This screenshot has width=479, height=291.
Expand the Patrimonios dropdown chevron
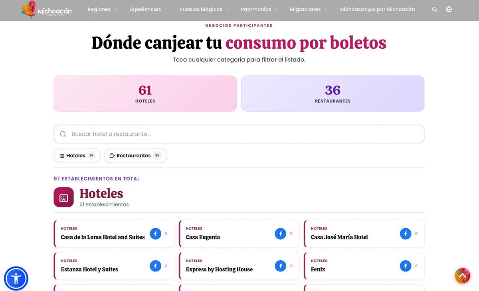point(276,10)
